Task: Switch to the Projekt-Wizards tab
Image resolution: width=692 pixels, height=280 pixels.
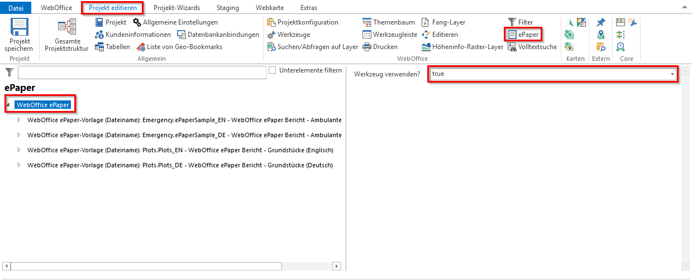Action: click(x=176, y=8)
